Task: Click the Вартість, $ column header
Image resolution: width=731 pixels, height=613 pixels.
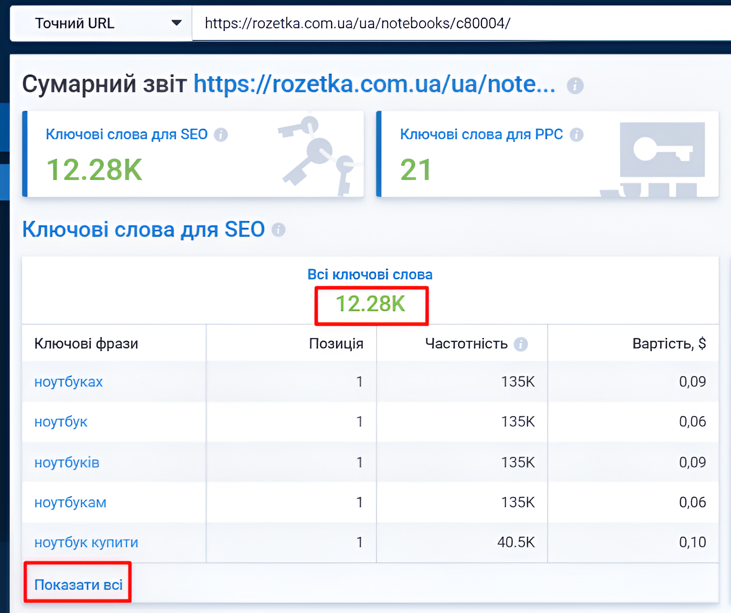Action: 669,343
